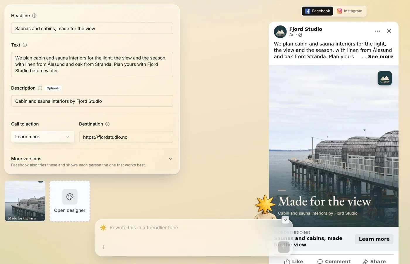
Task: Click the Destination info icon
Action: pyautogui.click(x=107, y=124)
